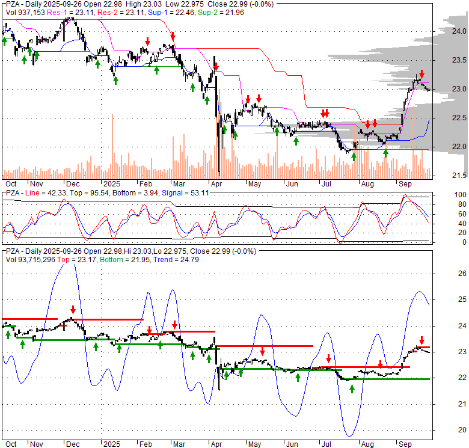Click the 'Aug' label on lower chart's time axis
Viewport: 469px width, 448px height.
pos(367,444)
